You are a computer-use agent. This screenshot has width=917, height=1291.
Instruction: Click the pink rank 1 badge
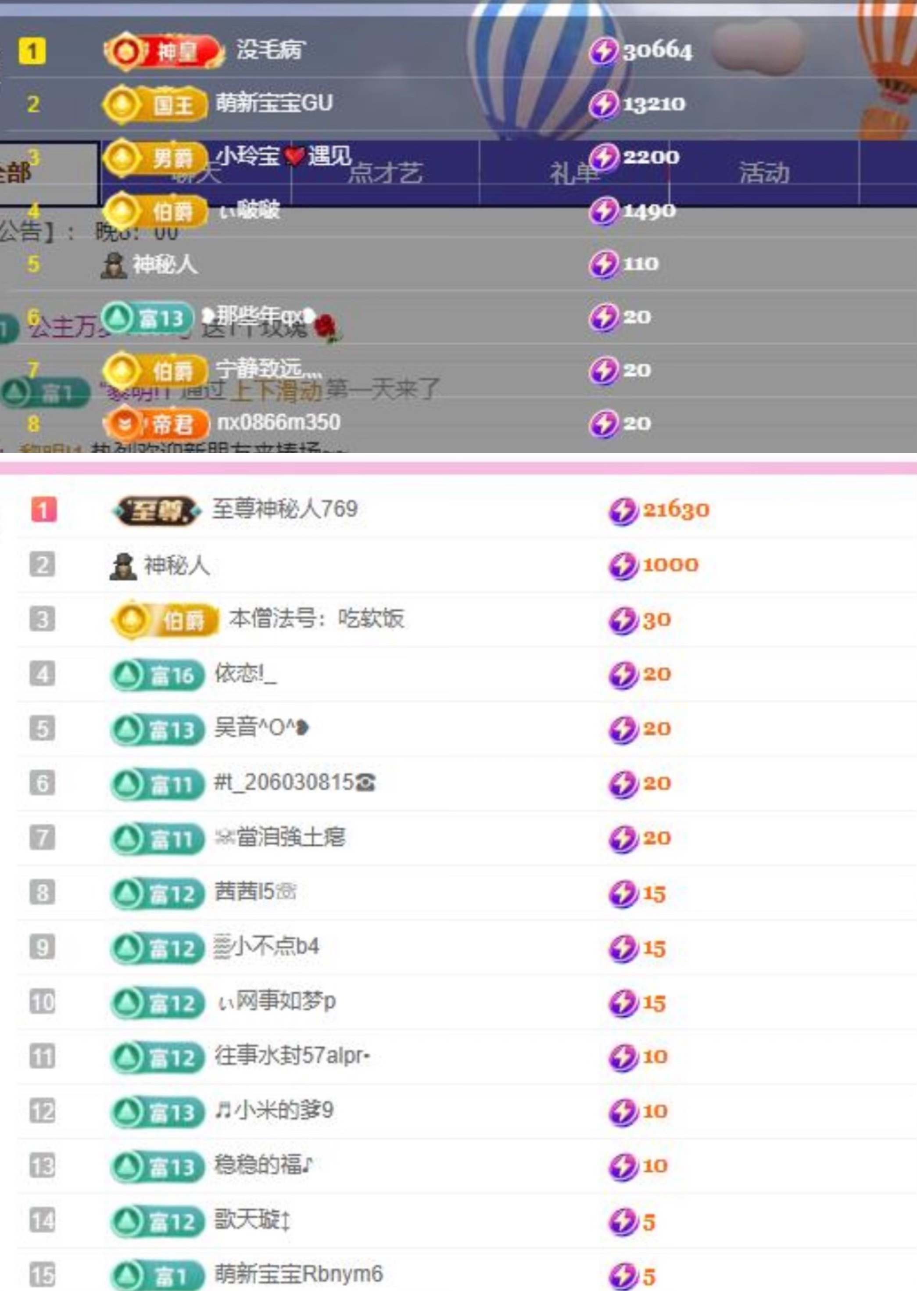[x=43, y=510]
